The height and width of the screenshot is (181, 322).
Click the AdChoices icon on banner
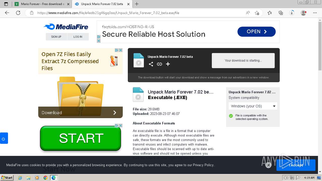point(99,37)
